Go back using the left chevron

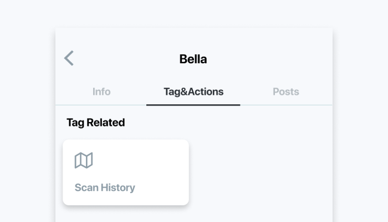pos(69,58)
